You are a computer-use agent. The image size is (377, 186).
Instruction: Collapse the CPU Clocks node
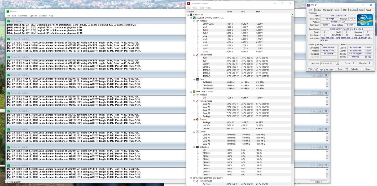point(194,132)
